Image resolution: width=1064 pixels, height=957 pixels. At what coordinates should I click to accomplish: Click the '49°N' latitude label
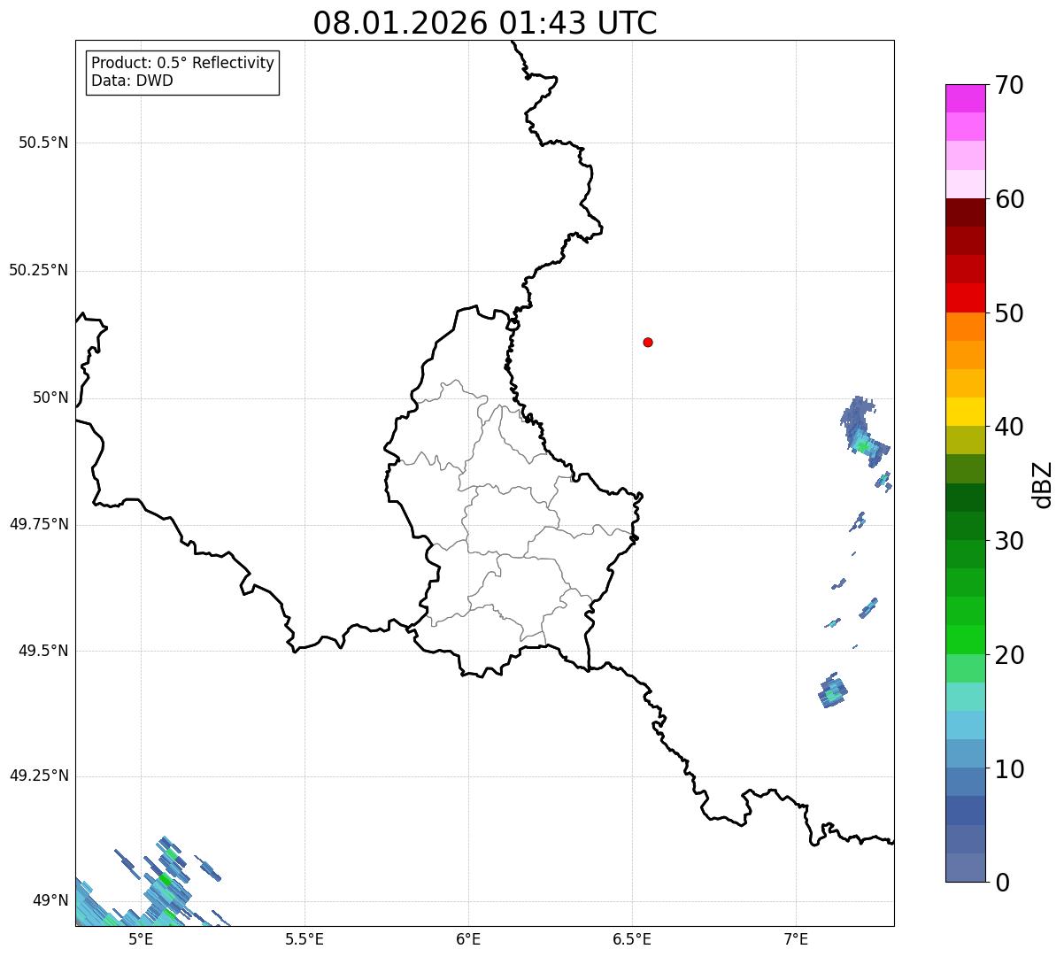[x=50, y=901]
